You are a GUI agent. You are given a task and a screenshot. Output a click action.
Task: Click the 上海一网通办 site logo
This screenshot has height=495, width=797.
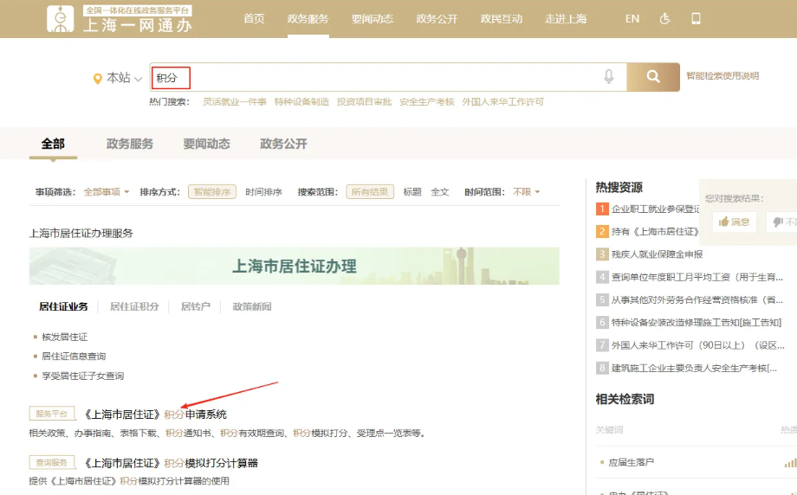120,19
